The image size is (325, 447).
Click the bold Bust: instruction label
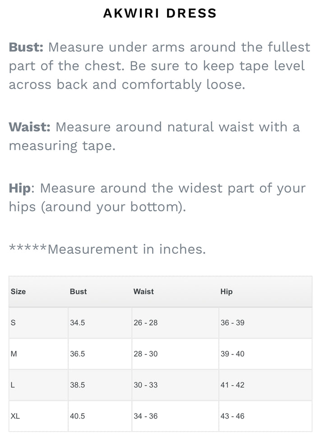pos(26,47)
